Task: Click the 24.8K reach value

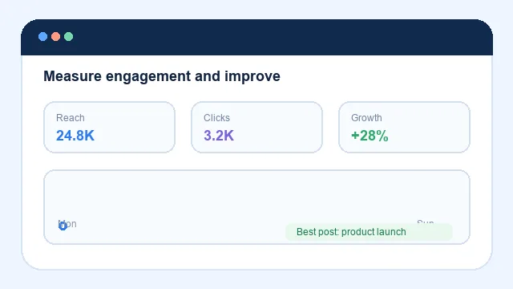Action: coord(75,136)
